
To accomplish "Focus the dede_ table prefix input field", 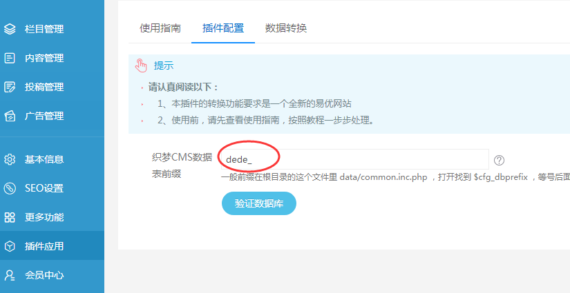I will 355,159.
